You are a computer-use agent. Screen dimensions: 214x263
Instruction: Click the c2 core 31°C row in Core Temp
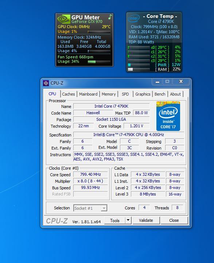coord(154,56)
